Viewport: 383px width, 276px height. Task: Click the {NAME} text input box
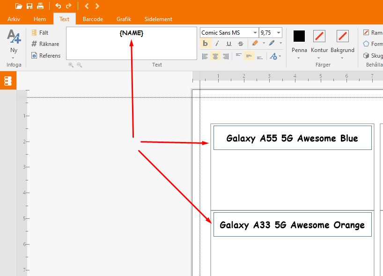tap(131, 43)
